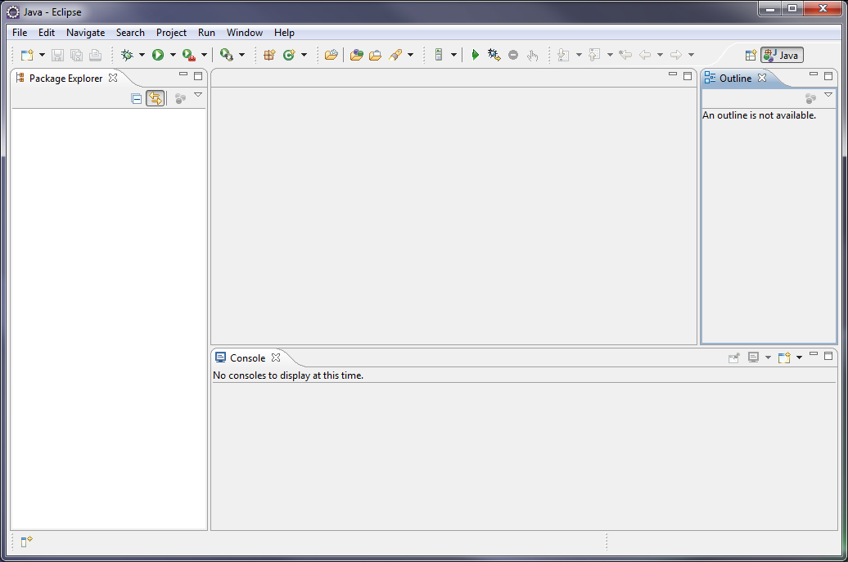Toggle Link with Editor in Package Explorer
This screenshot has height=562, width=848.
tap(155, 98)
